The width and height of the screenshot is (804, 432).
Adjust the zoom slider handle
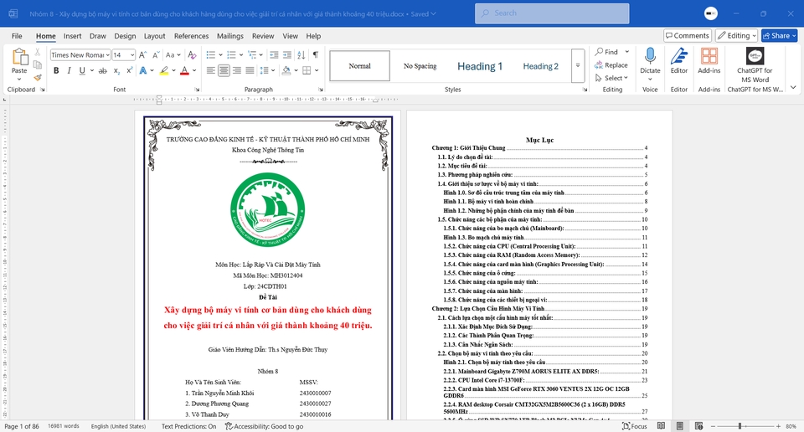tap(740, 426)
